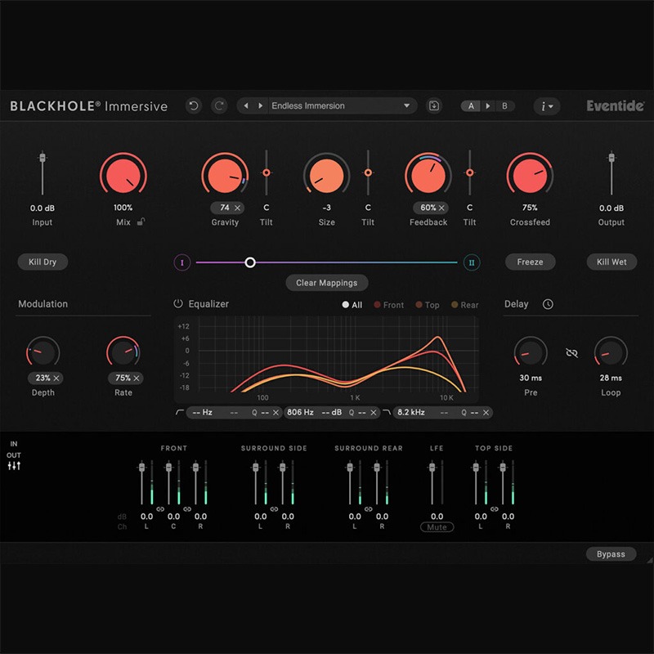Screen dimensions: 654x654
Task: Click the LFE channel fader
Action: (432, 467)
